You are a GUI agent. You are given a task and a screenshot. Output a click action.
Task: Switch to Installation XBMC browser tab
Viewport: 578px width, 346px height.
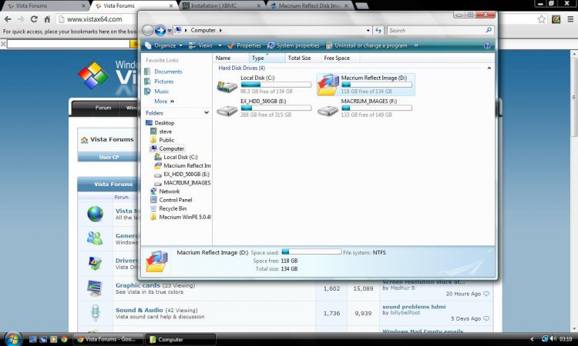pyautogui.click(x=221, y=5)
